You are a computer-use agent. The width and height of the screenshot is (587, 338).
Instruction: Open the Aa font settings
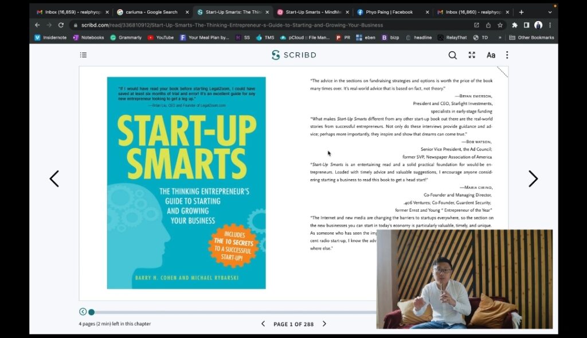[x=491, y=55]
